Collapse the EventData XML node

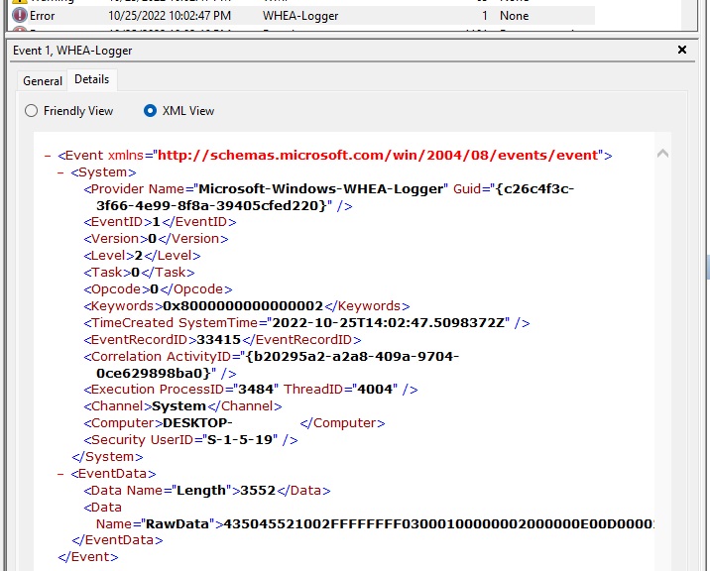[x=61, y=474]
